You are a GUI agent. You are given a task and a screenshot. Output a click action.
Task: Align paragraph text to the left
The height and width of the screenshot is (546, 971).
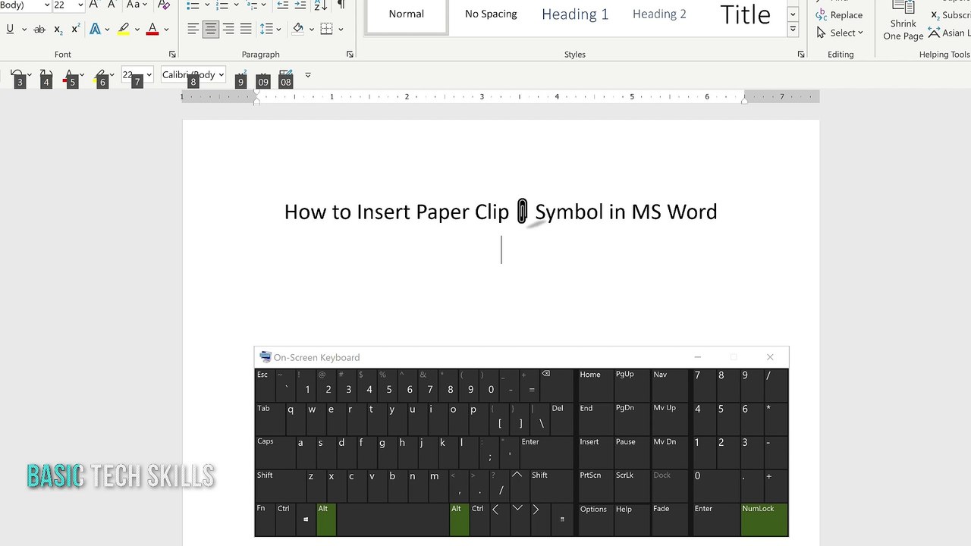(193, 29)
